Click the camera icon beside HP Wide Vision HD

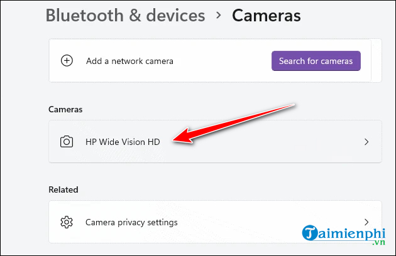pos(67,142)
